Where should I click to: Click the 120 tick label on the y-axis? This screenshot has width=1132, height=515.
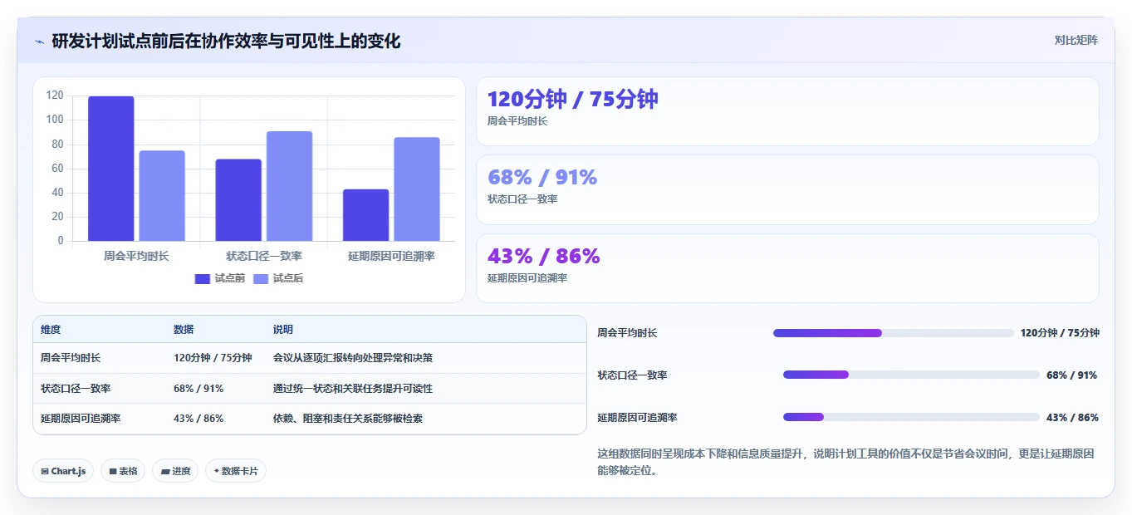[55, 96]
